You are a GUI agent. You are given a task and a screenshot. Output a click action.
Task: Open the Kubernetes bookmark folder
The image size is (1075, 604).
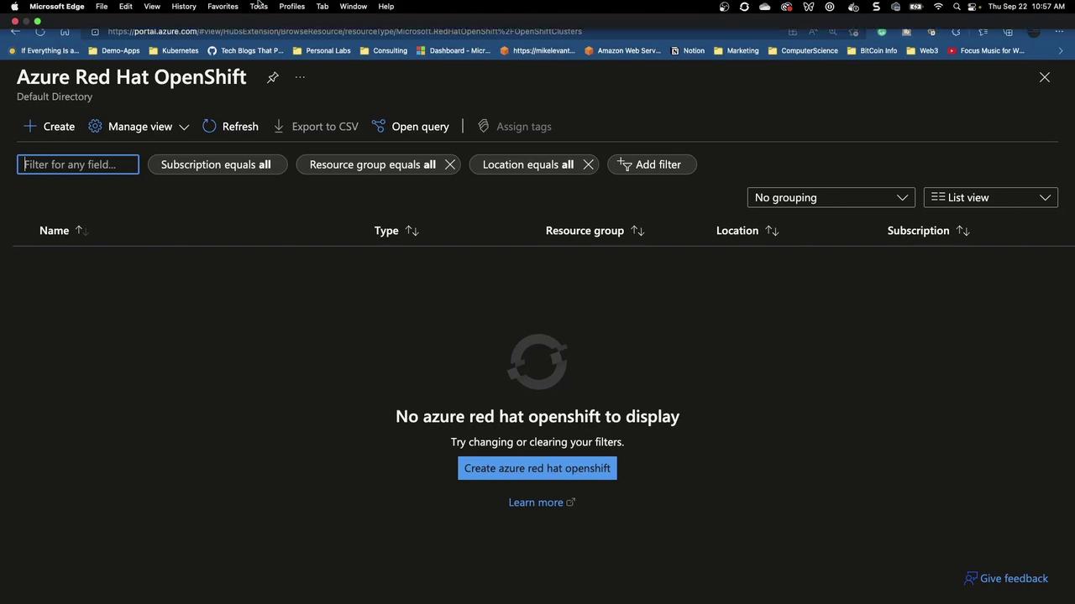point(174,50)
